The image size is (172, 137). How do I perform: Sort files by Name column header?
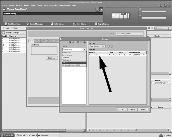point(99,53)
